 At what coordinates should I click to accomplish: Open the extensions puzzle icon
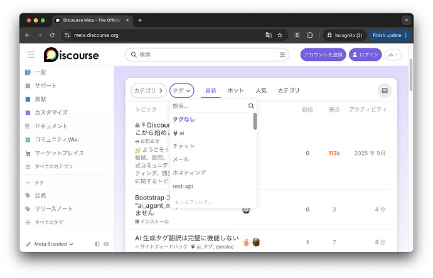click(x=310, y=35)
